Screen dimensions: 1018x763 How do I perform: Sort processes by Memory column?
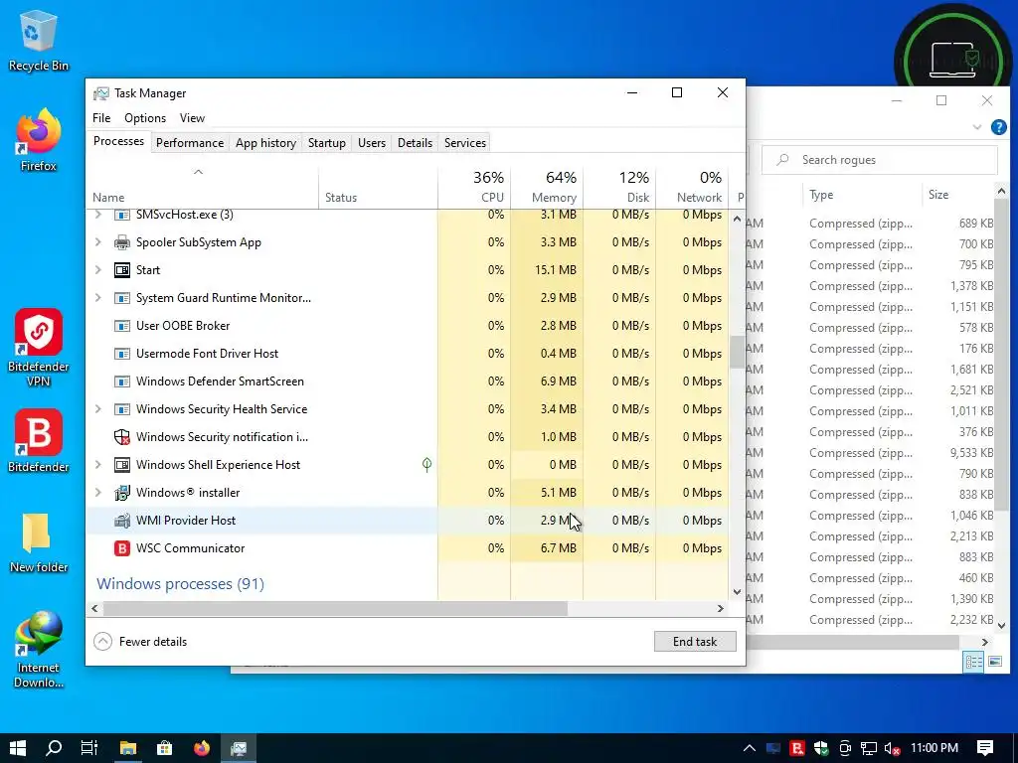[548, 187]
